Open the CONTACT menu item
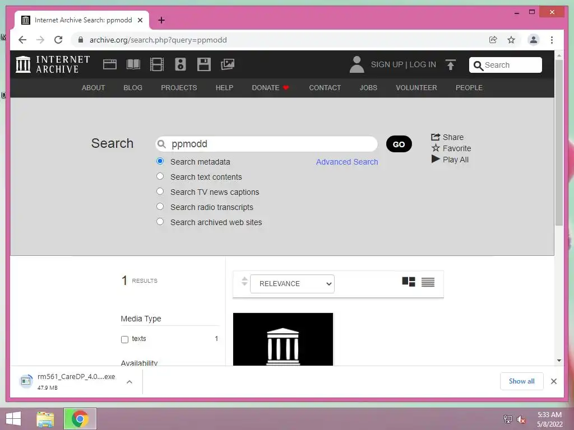Viewport: 574px width, 430px height. pos(325,88)
